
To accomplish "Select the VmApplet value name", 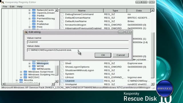I will [x=71, y=84].
